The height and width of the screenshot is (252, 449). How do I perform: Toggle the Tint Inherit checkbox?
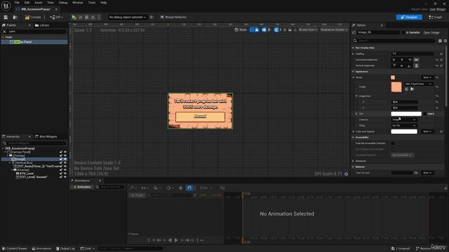(x=425, y=114)
